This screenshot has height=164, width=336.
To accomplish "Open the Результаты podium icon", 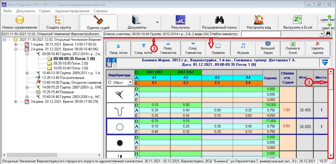I will 180,20.
